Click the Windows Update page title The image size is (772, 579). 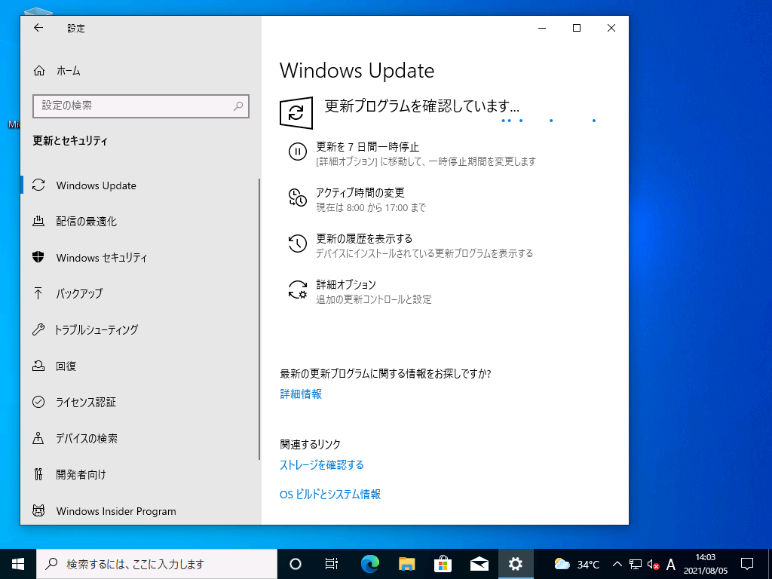(357, 71)
